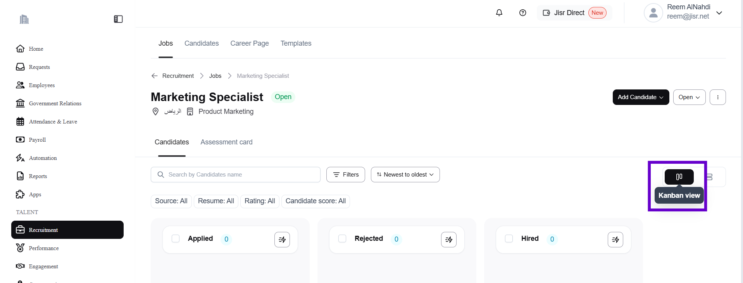Go back using the breadcrumb arrow
Image resolution: width=743 pixels, height=283 pixels.
tap(155, 76)
